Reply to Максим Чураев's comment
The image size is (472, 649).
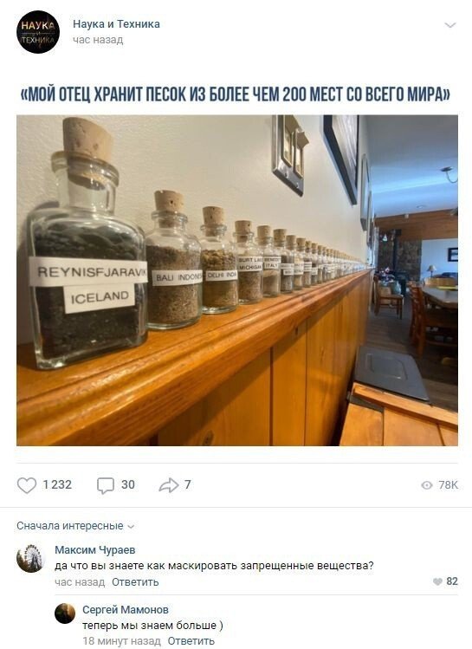pos(135,582)
